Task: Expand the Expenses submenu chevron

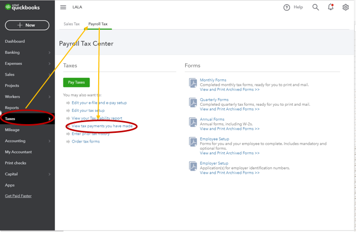Action: [49, 64]
